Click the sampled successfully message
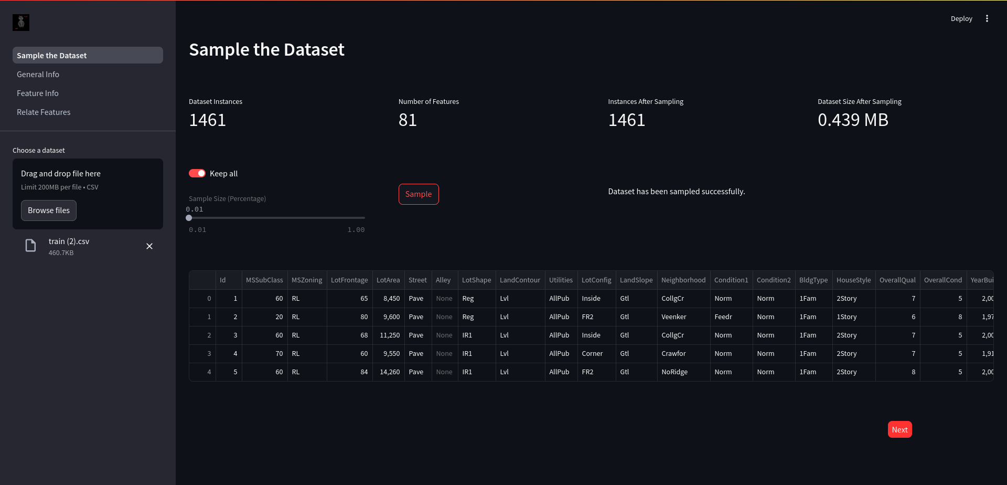Image resolution: width=1007 pixels, height=485 pixels. (x=677, y=192)
